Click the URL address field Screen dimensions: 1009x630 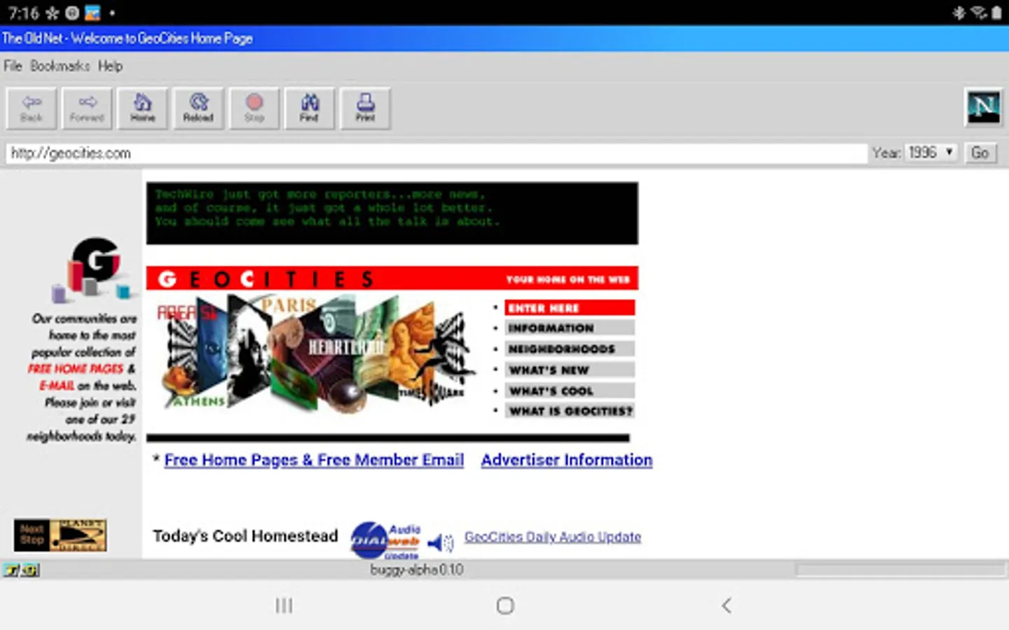(437, 153)
